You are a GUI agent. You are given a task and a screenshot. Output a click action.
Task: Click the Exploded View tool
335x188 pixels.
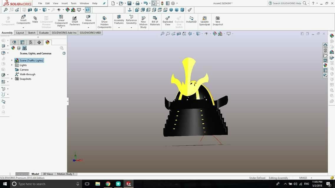coord(167,21)
